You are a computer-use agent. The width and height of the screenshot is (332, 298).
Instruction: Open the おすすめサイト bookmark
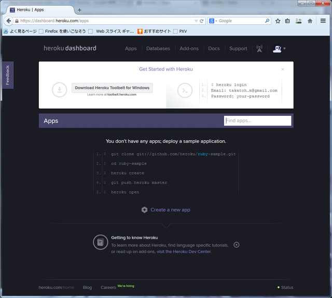154,31
